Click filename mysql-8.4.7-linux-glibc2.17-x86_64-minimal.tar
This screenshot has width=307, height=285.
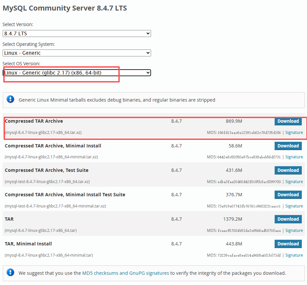click(x=49, y=255)
